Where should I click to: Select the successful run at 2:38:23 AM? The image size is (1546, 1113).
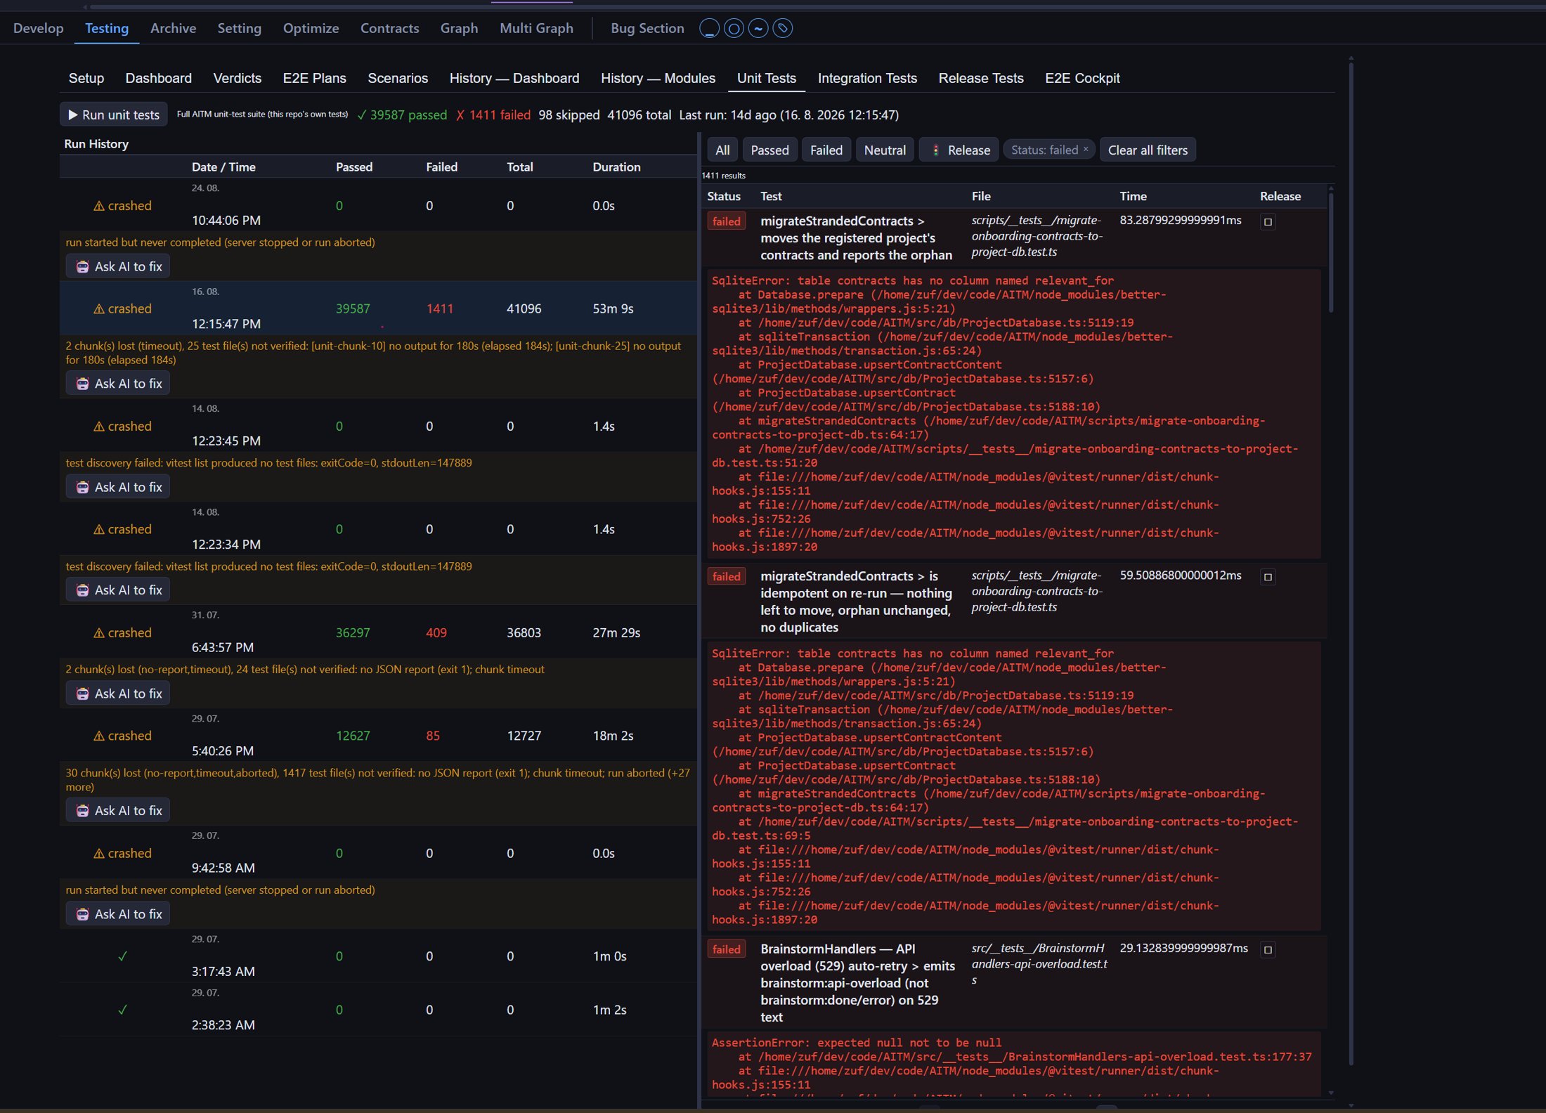pos(378,1010)
